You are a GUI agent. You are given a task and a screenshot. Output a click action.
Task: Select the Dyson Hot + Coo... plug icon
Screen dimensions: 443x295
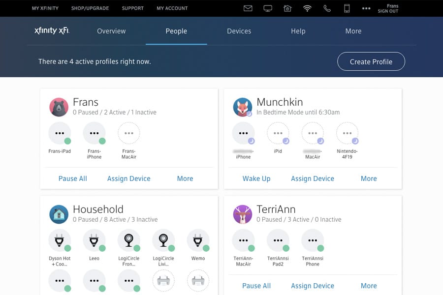(x=60, y=240)
